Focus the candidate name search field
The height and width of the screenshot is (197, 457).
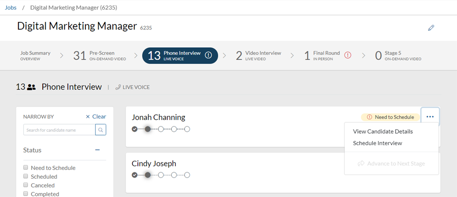(x=59, y=130)
